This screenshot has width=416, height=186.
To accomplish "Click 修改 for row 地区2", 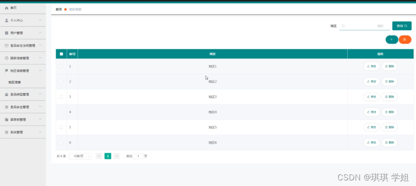I will (372, 81).
